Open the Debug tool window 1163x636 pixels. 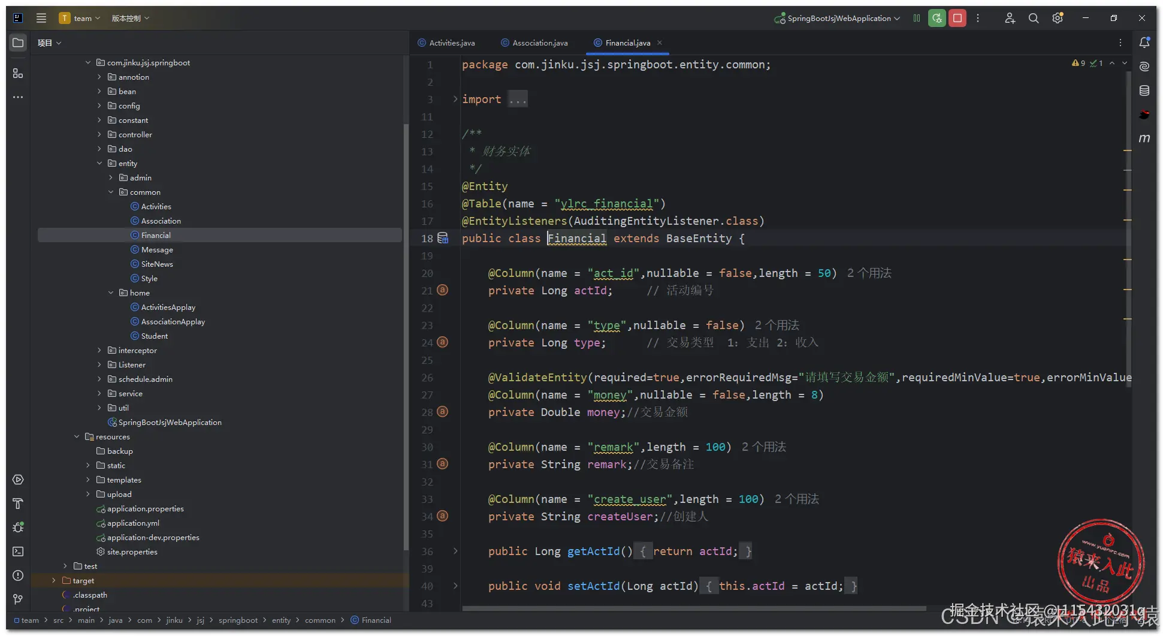[x=18, y=528]
